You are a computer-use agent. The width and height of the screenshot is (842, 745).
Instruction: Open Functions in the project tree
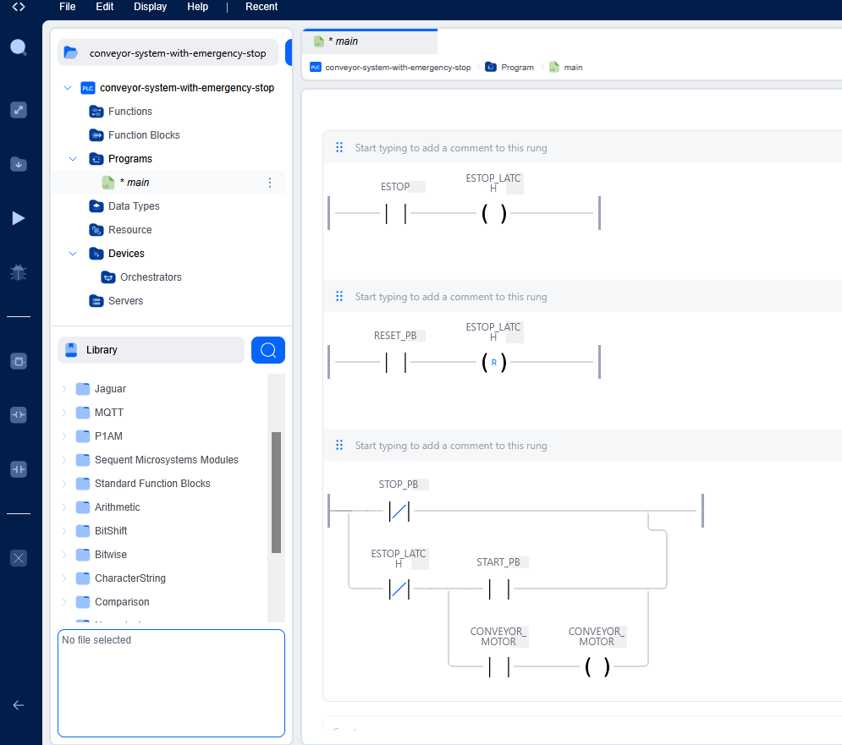point(130,111)
